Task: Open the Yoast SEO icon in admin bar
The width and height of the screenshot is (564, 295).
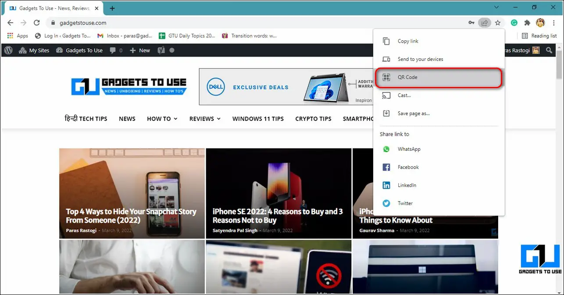Action: click(161, 50)
